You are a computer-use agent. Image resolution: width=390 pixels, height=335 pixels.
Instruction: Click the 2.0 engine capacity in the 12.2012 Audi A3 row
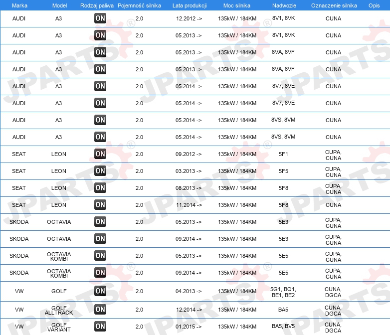pos(139,18)
